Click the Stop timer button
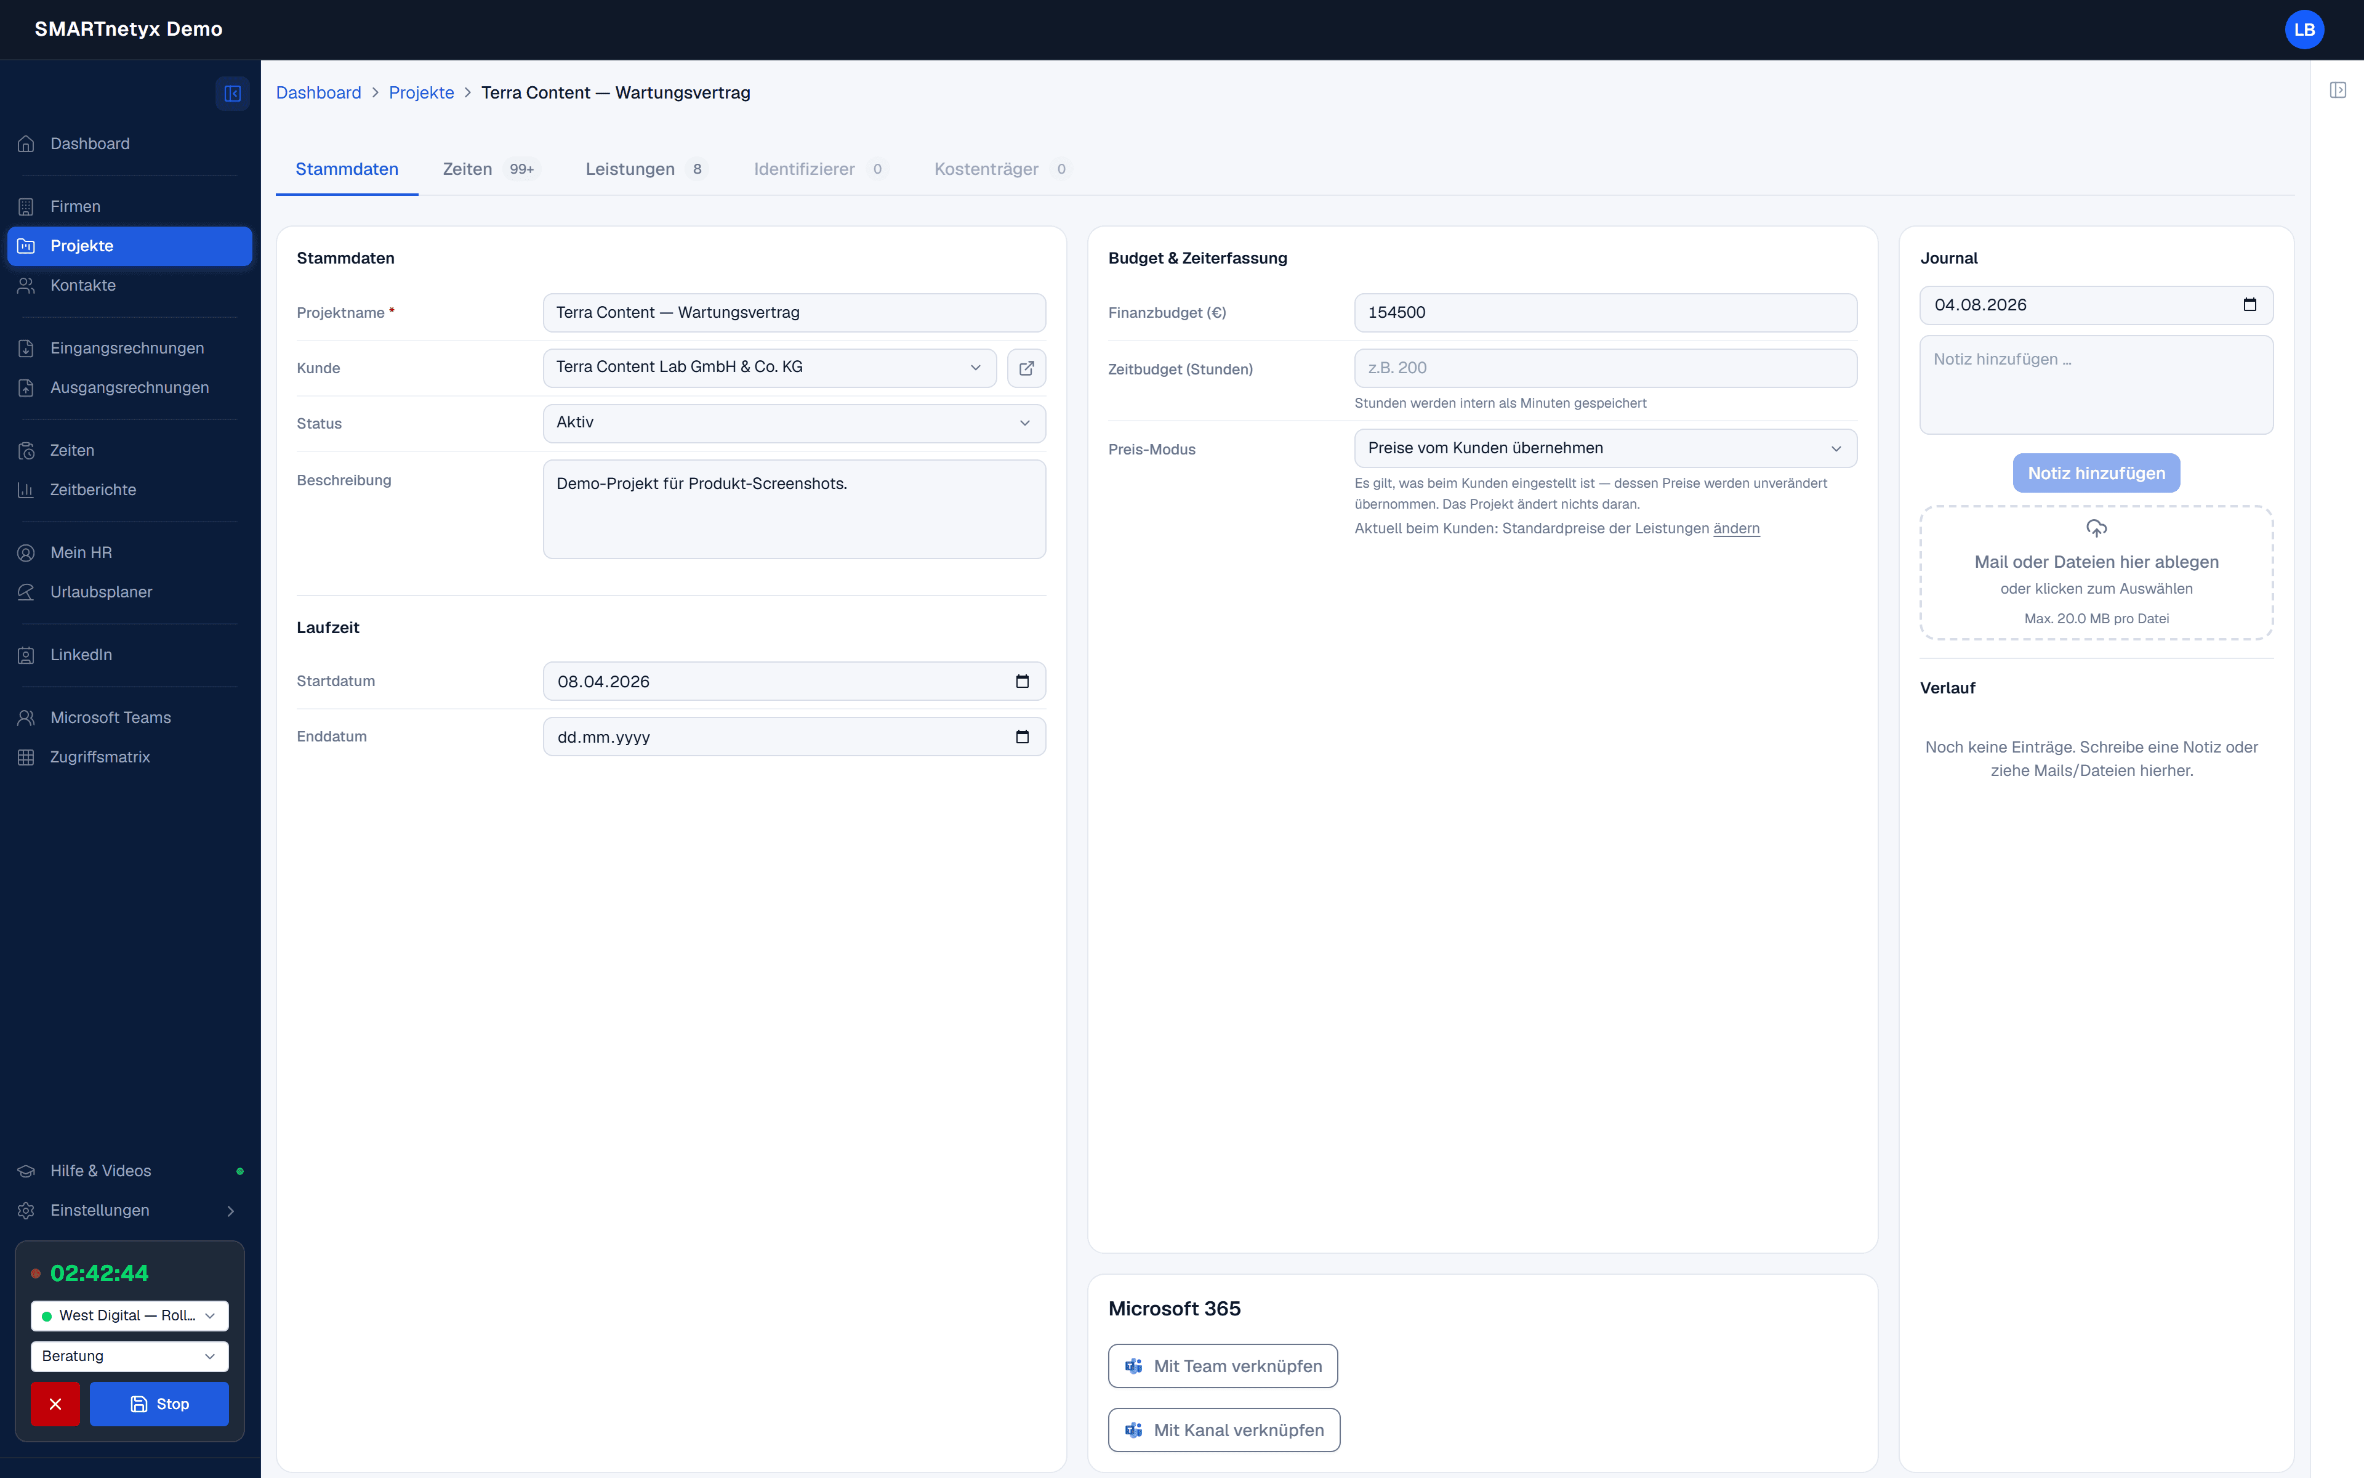The image size is (2364, 1478). pos(159,1403)
